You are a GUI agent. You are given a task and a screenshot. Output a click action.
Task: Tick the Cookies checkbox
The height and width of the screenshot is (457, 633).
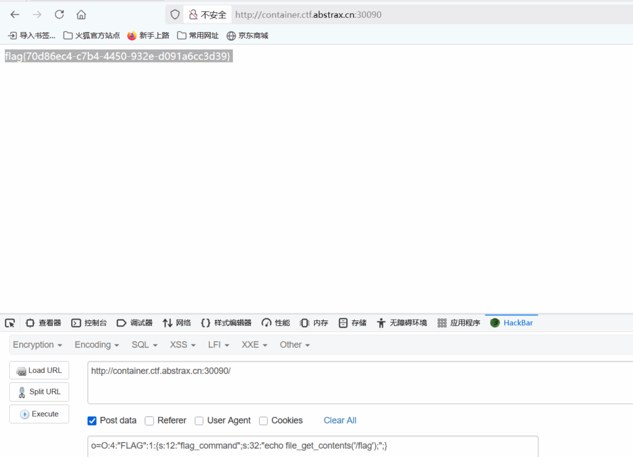[x=263, y=421]
